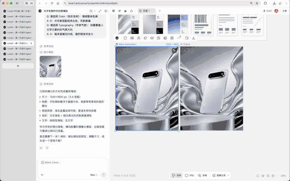
Task: Like the response with thumbs up
Action: (x=41, y=148)
